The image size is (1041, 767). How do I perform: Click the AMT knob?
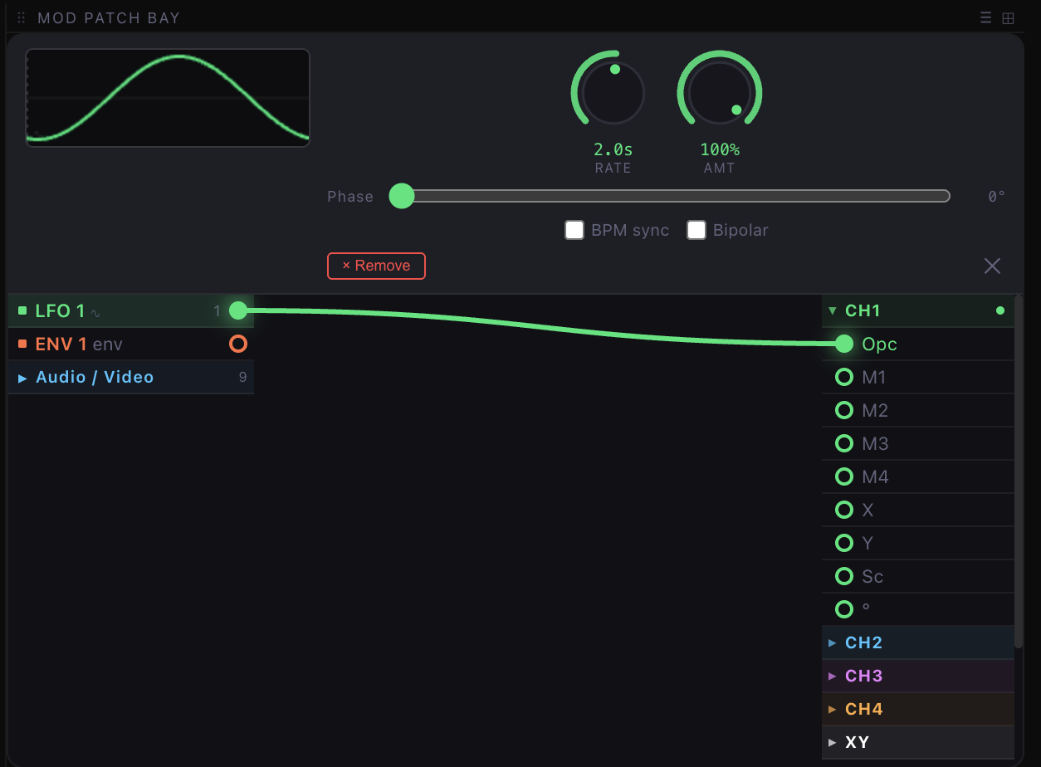tap(720, 92)
